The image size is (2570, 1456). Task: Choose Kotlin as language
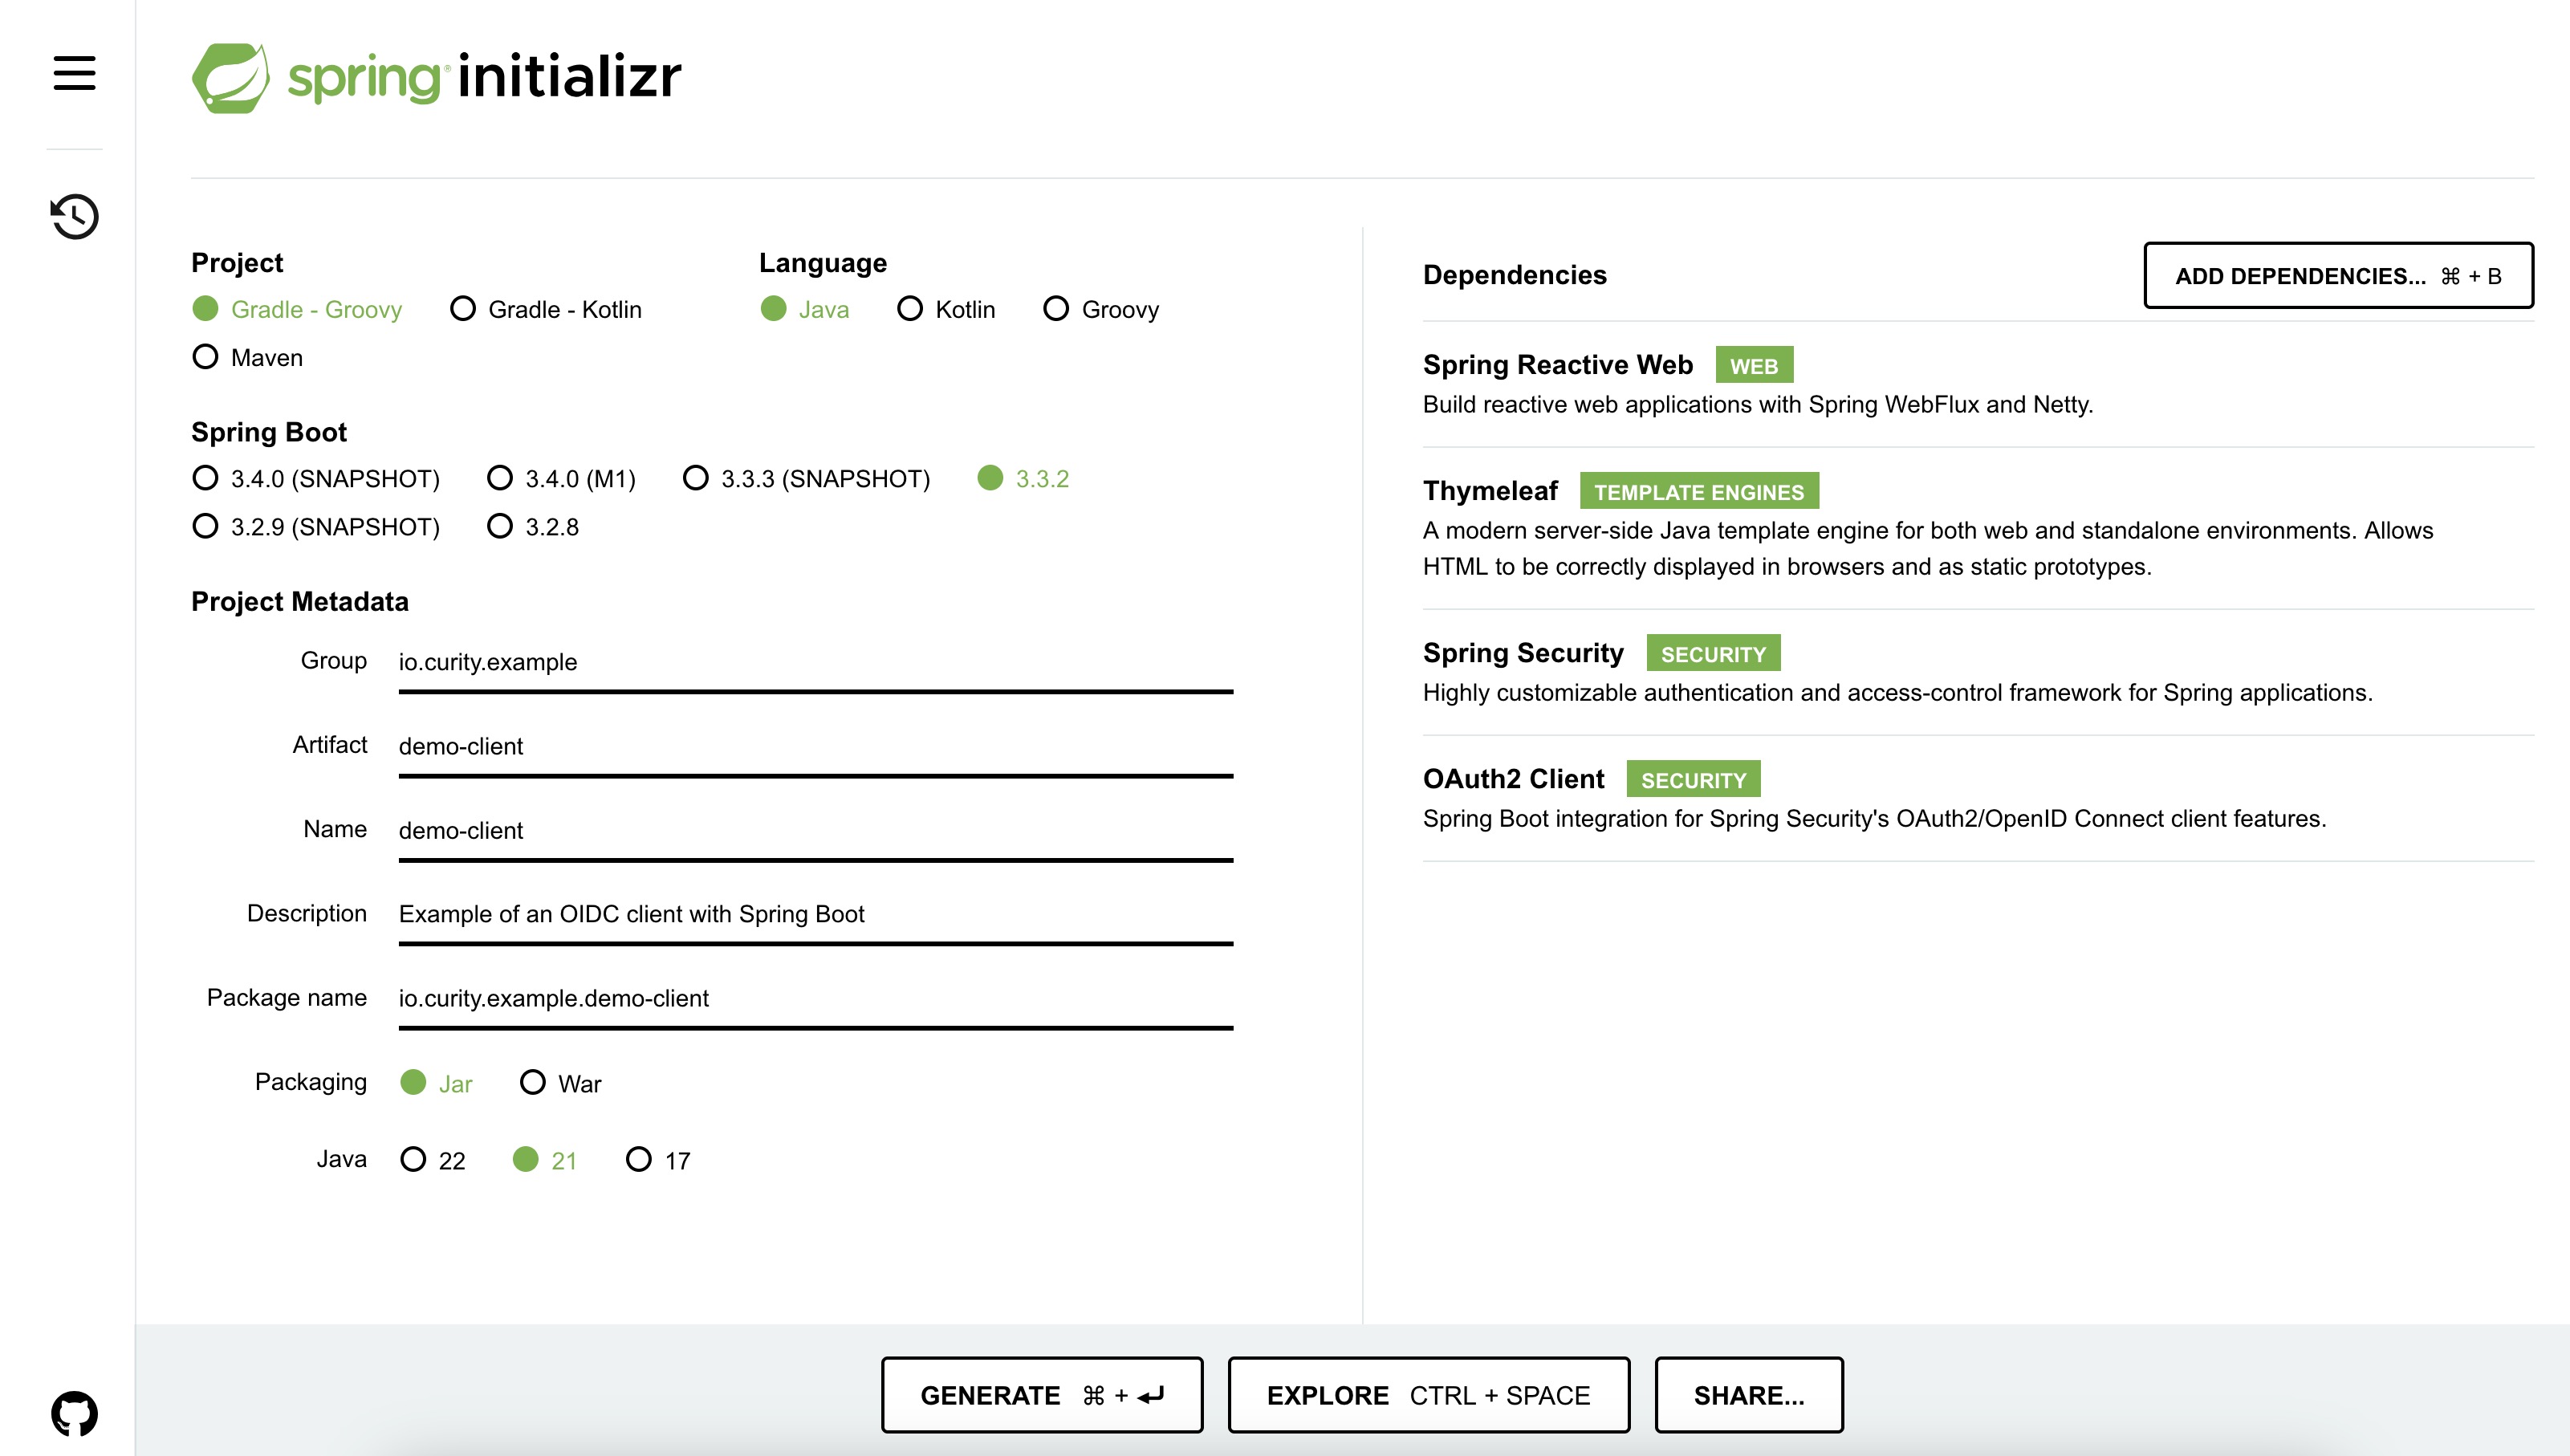pyautogui.click(x=910, y=309)
